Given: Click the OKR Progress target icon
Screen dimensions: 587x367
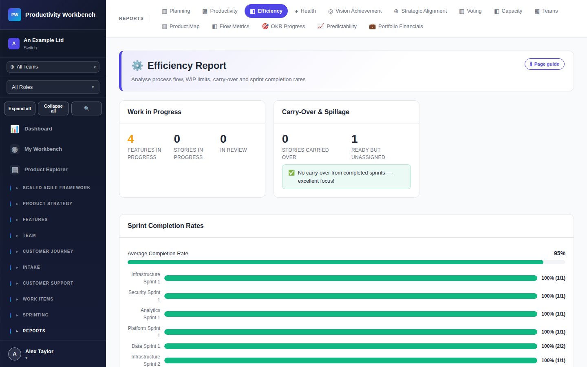Looking at the screenshot, I should tap(265, 27).
